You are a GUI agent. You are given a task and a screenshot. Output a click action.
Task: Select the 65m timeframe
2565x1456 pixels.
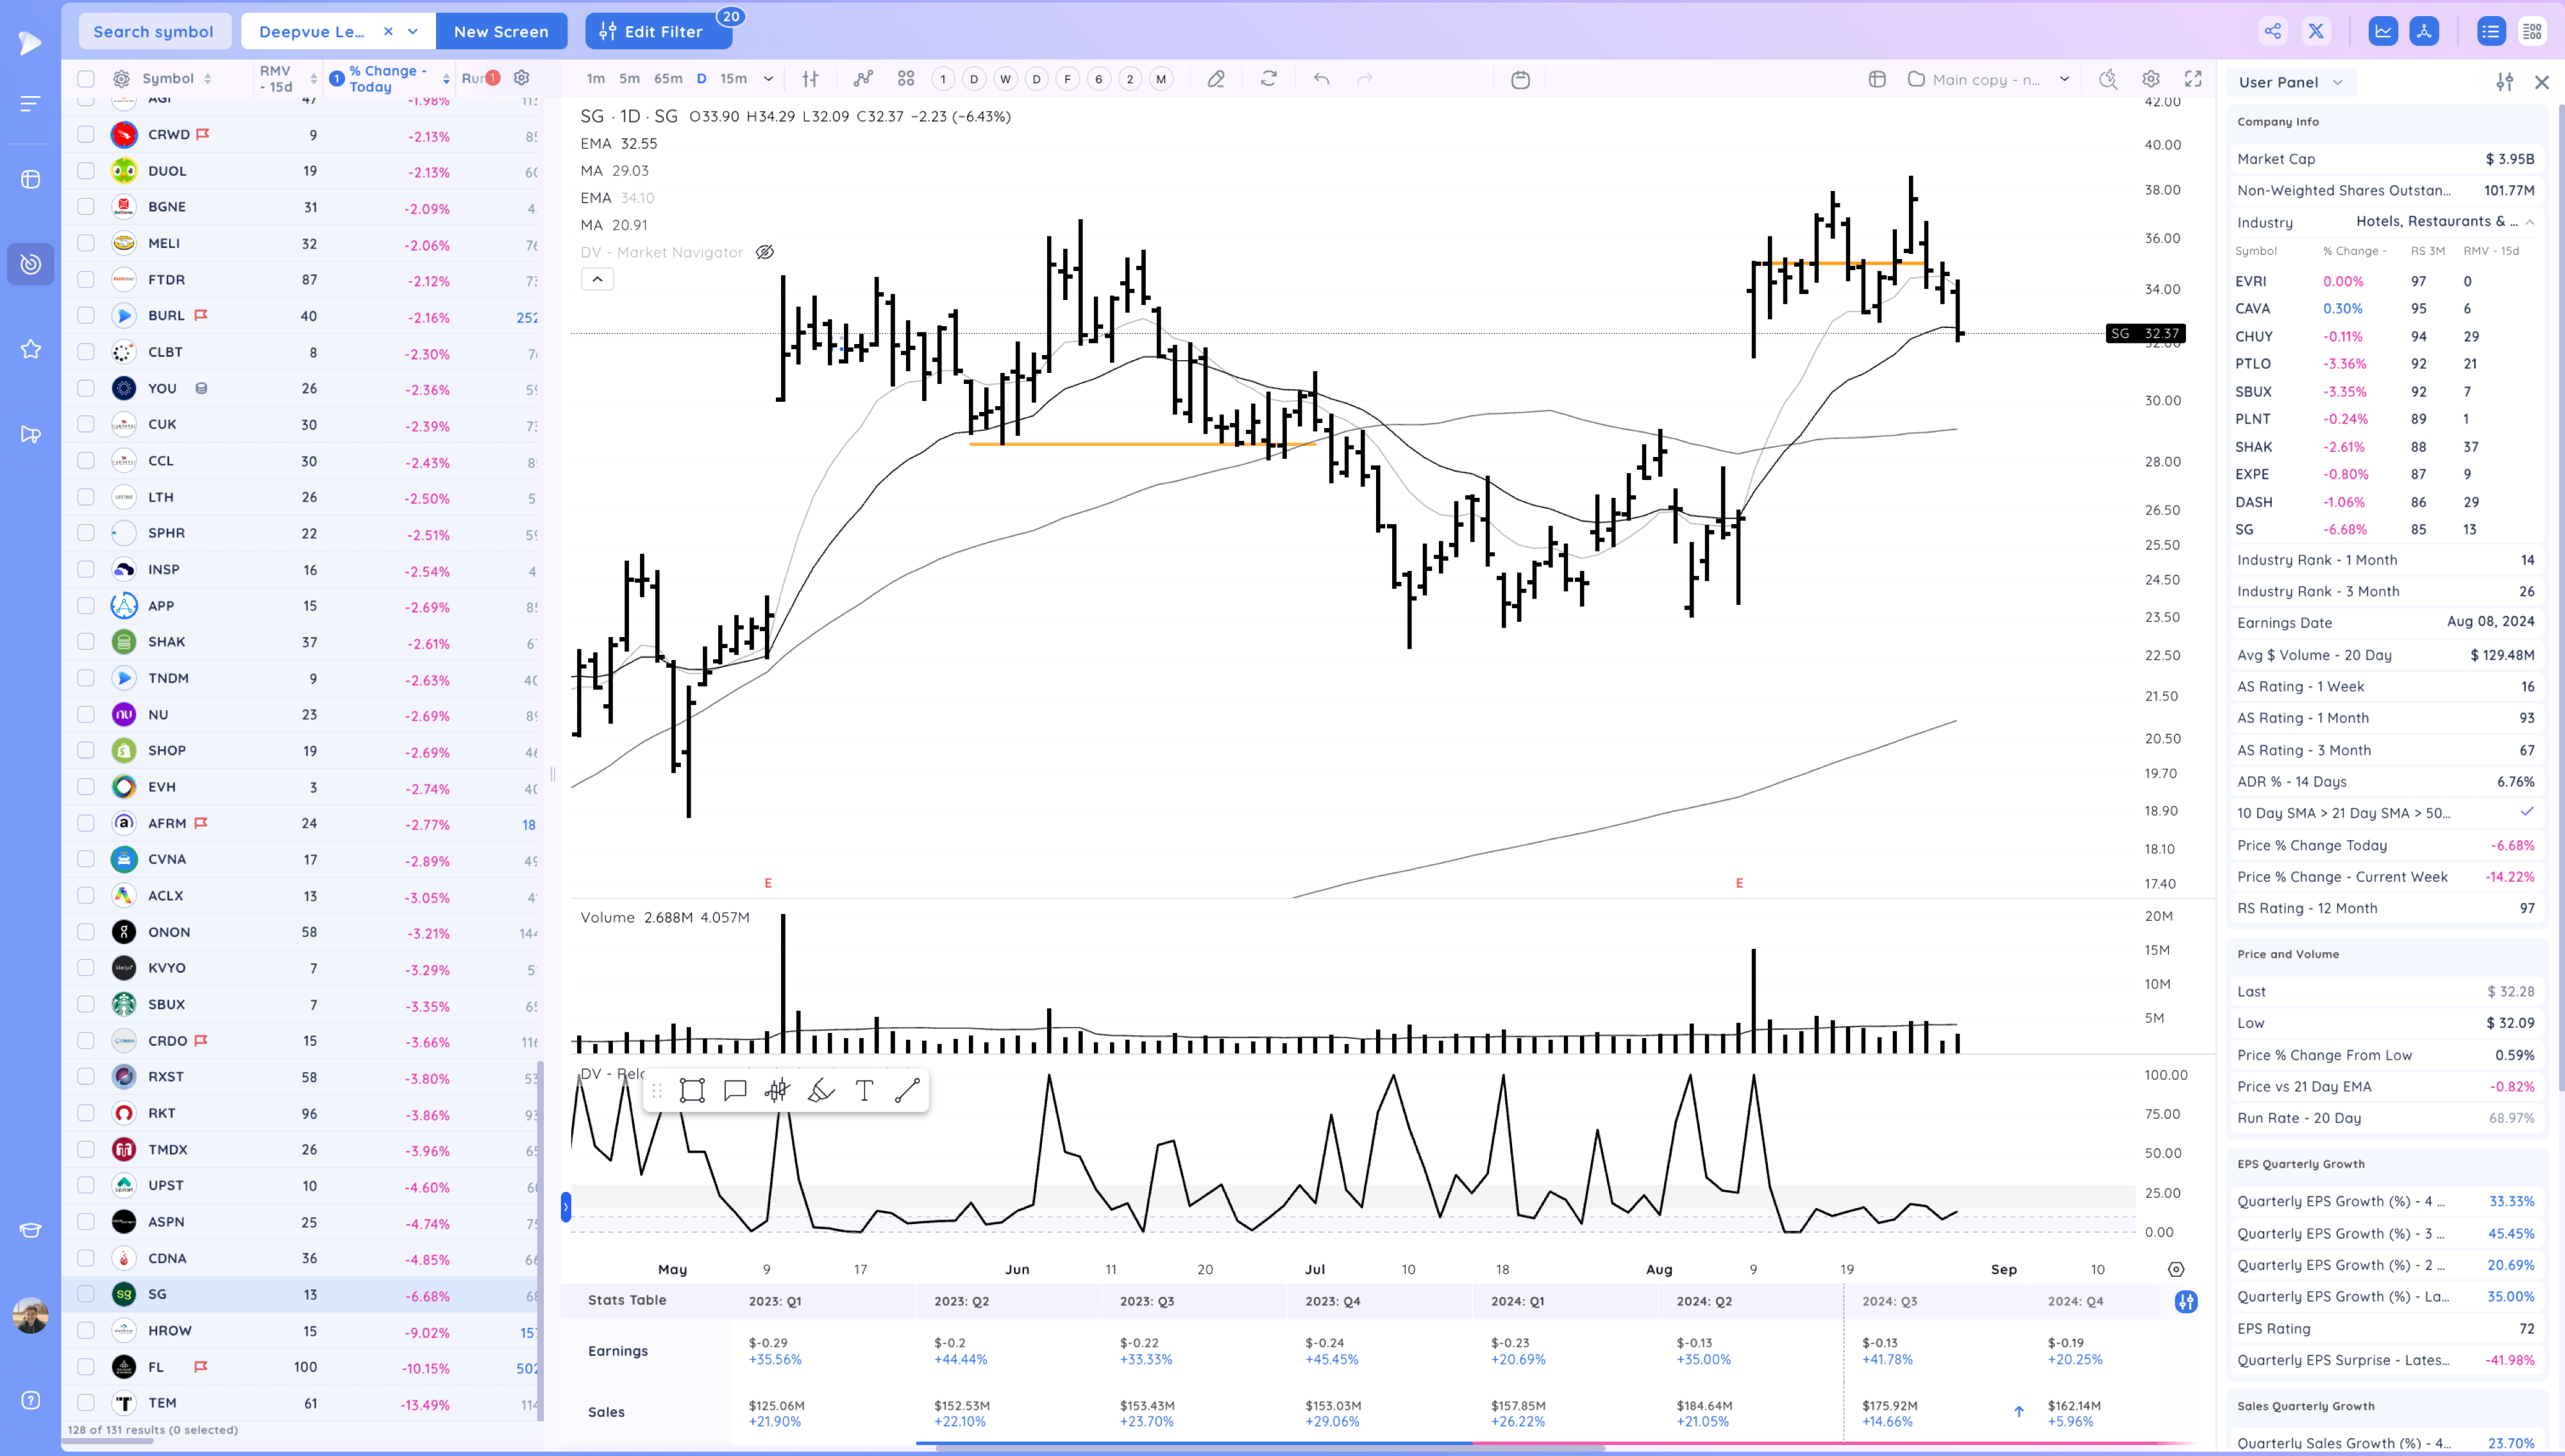pos(668,79)
